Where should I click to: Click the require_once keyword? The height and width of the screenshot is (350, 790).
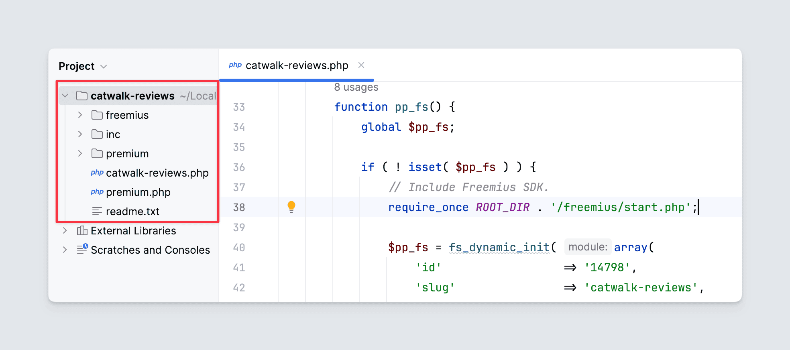[428, 207]
